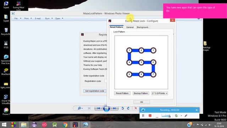Go to previous image in Photo Viewer

coord(99,108)
